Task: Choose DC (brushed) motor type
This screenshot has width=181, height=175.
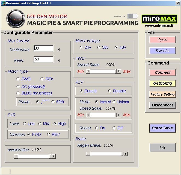Action: (x=18, y=87)
